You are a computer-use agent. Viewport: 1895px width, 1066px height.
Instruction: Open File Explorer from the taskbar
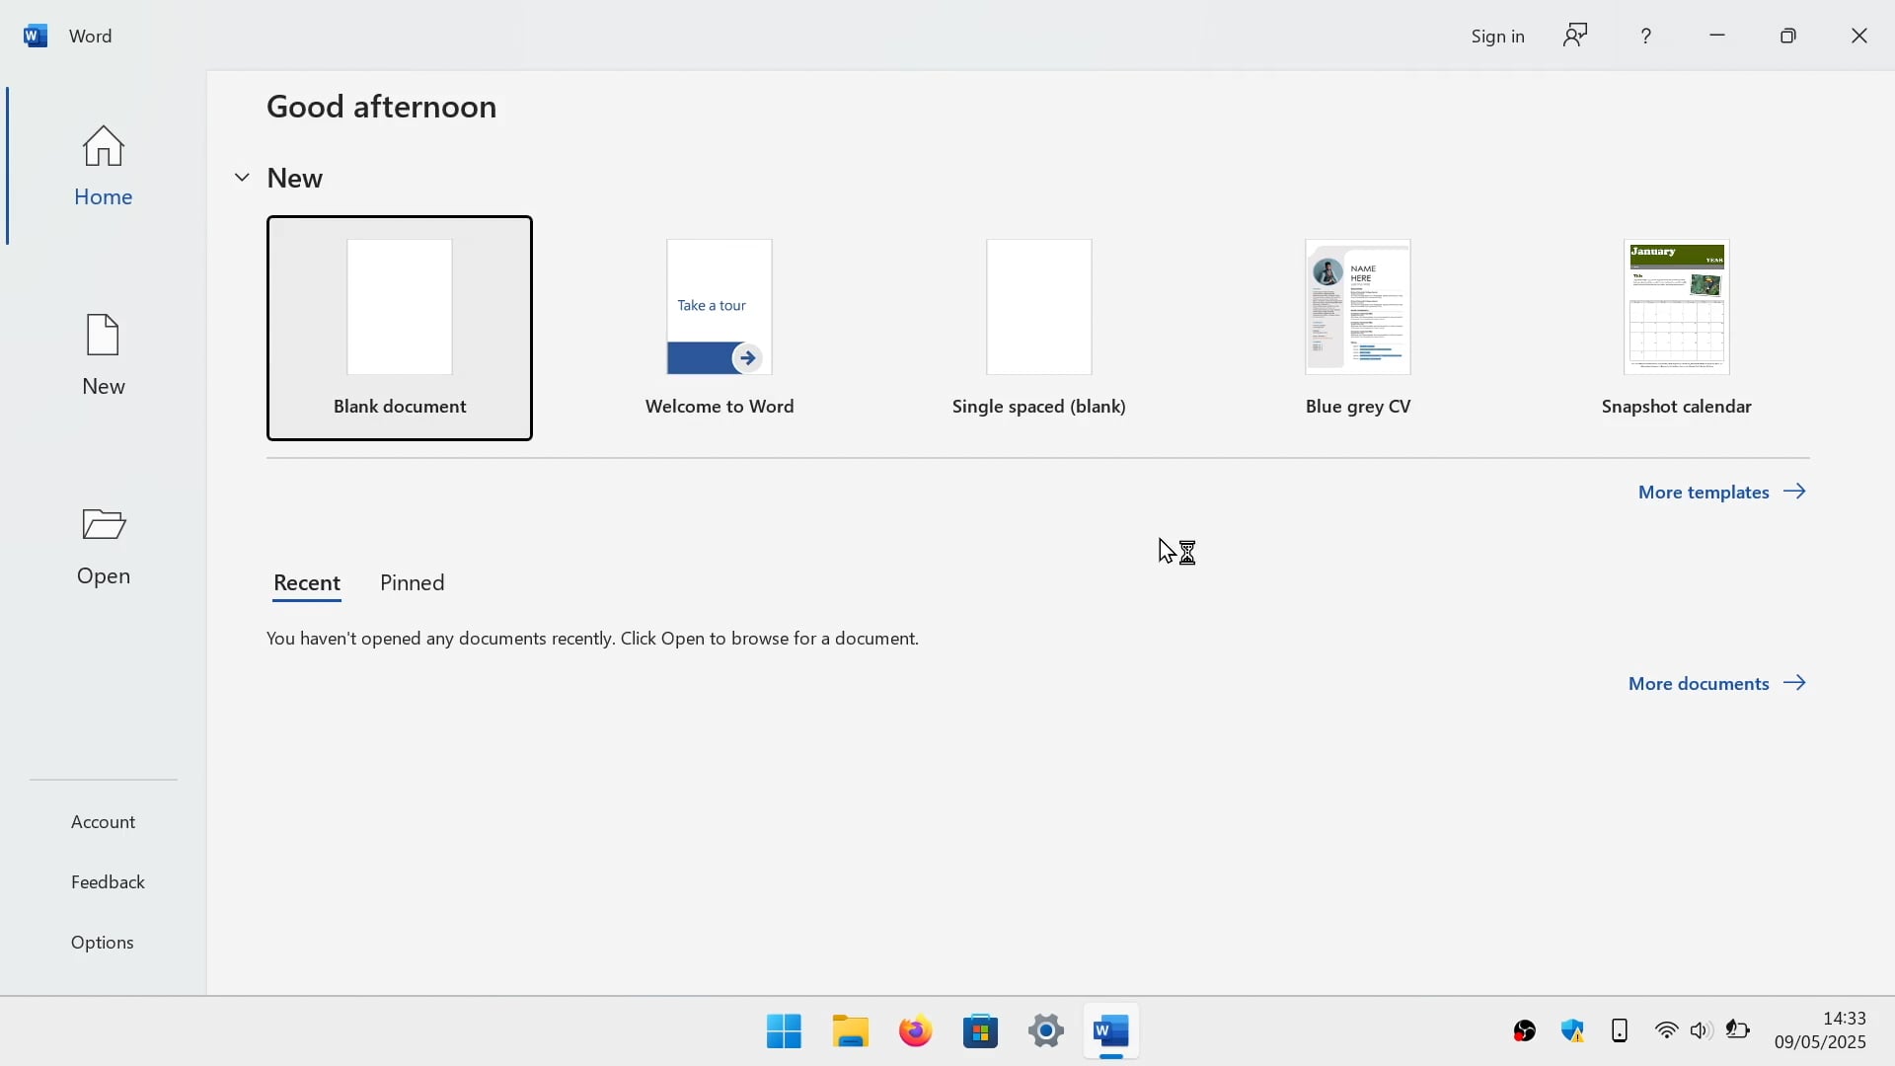[850, 1030]
